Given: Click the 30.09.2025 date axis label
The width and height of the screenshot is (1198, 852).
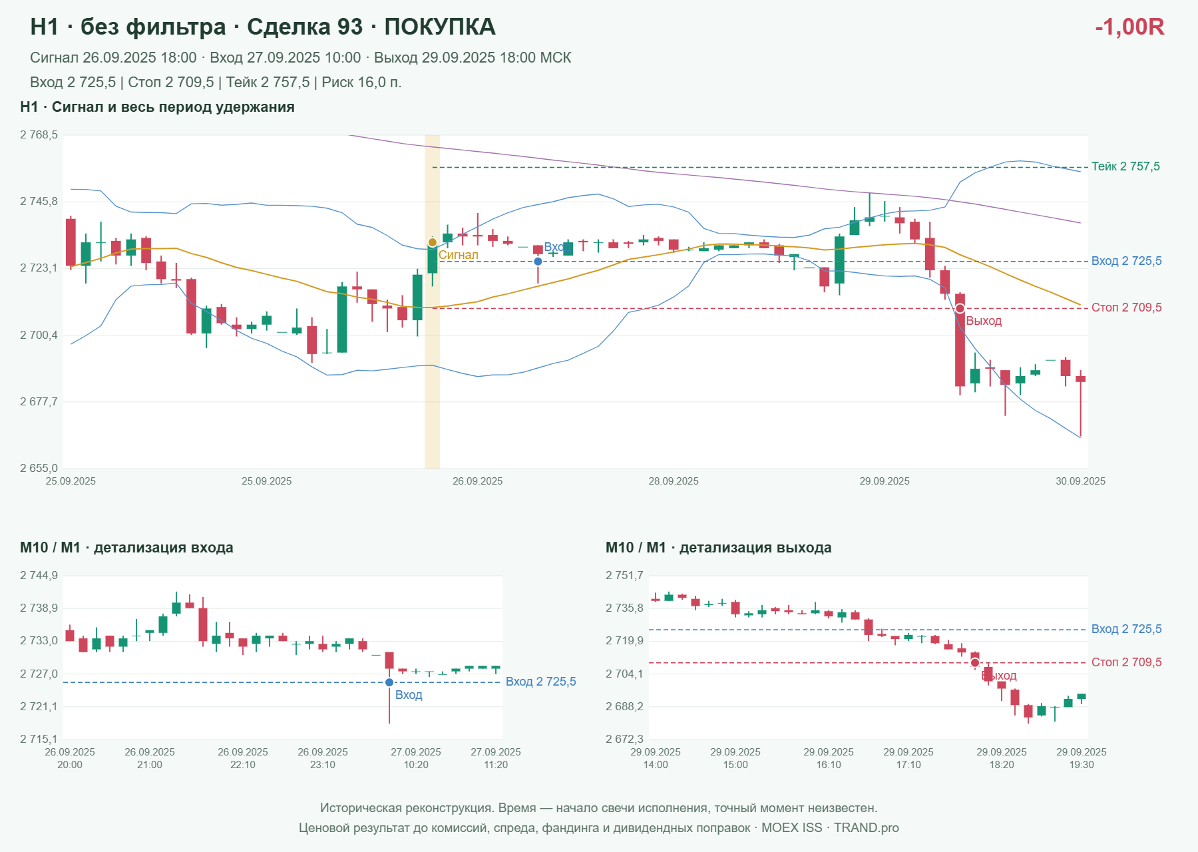Looking at the screenshot, I should 1080,481.
